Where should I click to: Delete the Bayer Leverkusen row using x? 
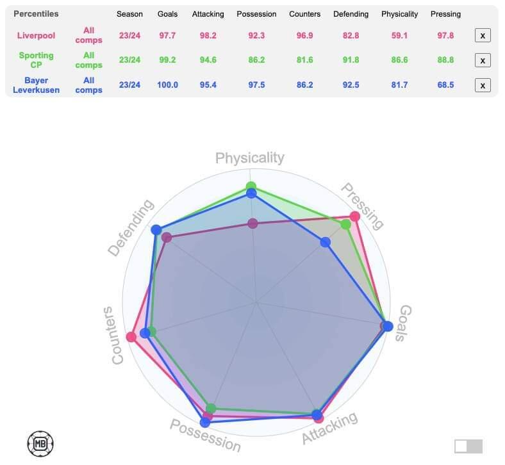pos(483,85)
